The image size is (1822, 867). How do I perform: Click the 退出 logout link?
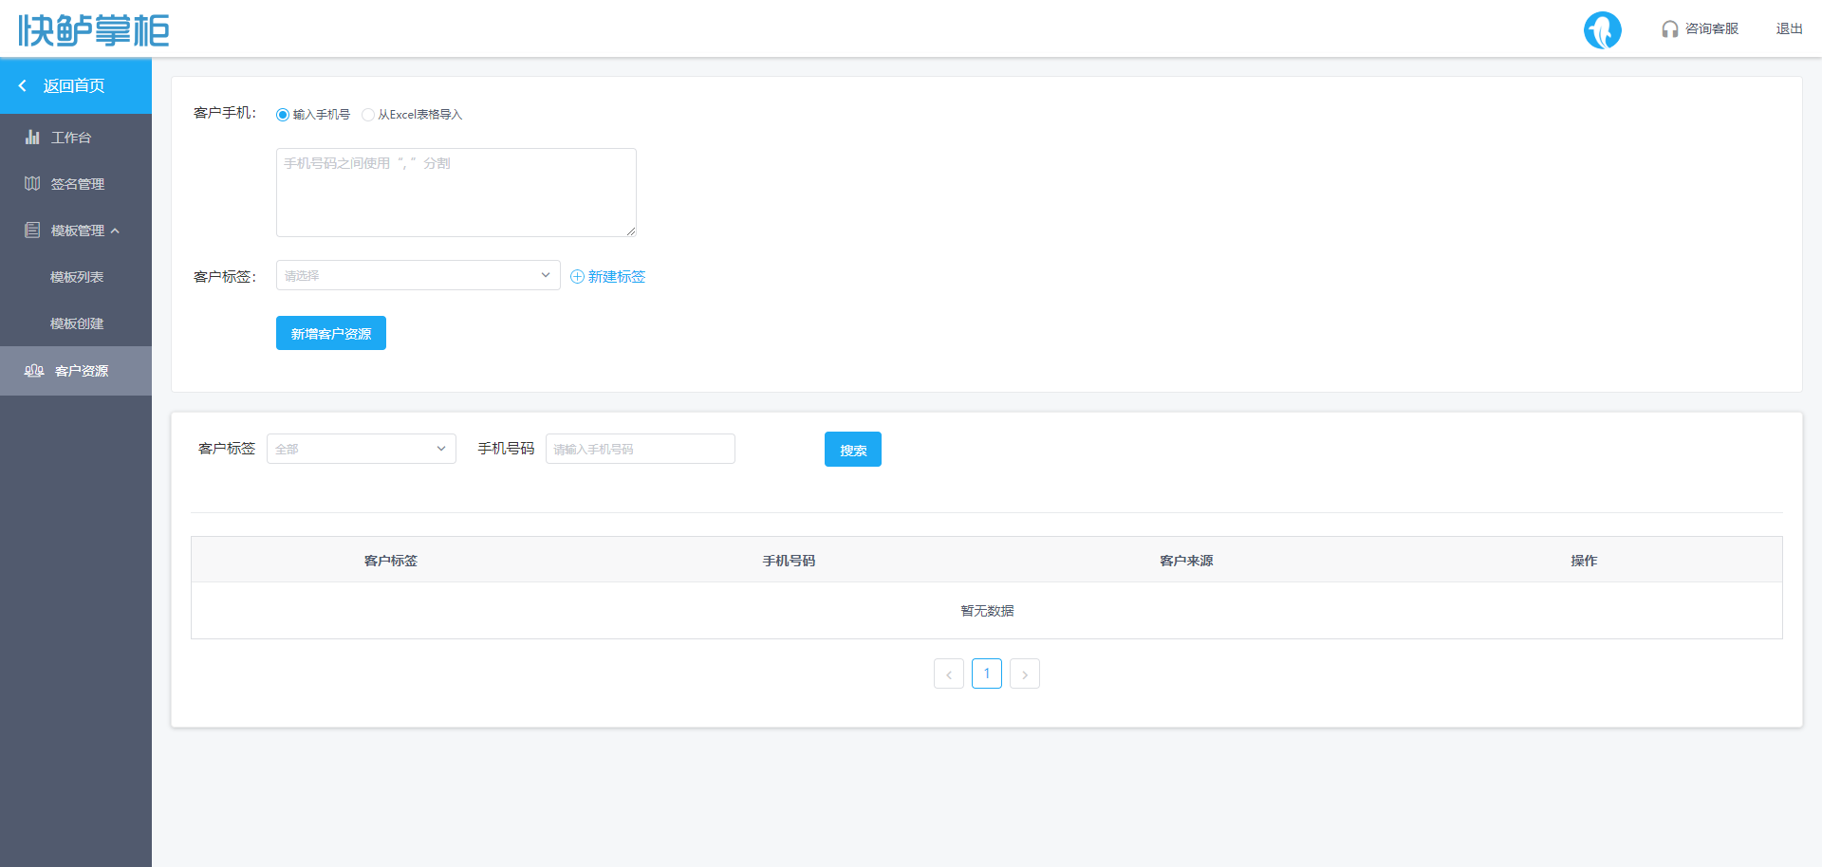point(1789,29)
